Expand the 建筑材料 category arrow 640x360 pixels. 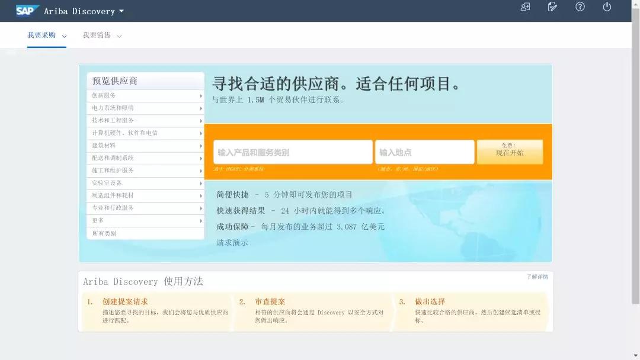[x=201, y=146]
